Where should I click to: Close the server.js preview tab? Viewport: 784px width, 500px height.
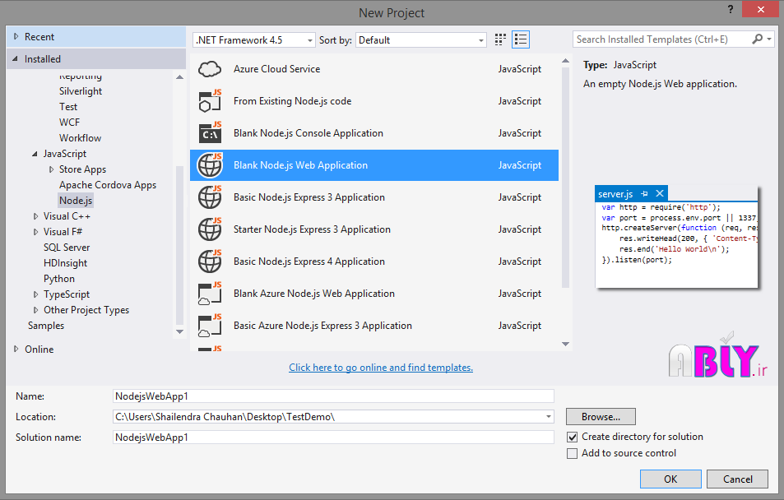(x=660, y=193)
